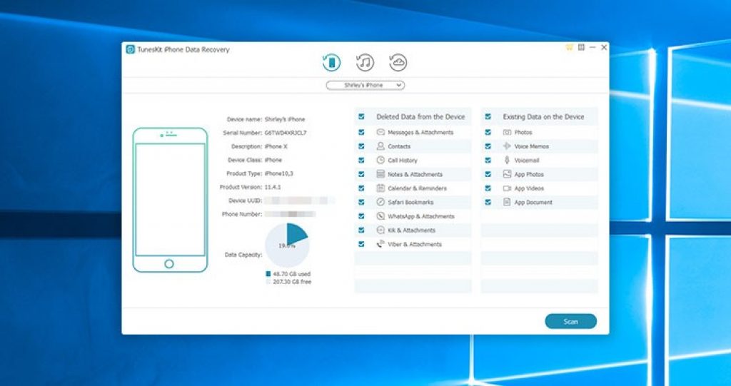Click the Photos camera icon
This screenshot has width=731, height=386.
(x=507, y=133)
